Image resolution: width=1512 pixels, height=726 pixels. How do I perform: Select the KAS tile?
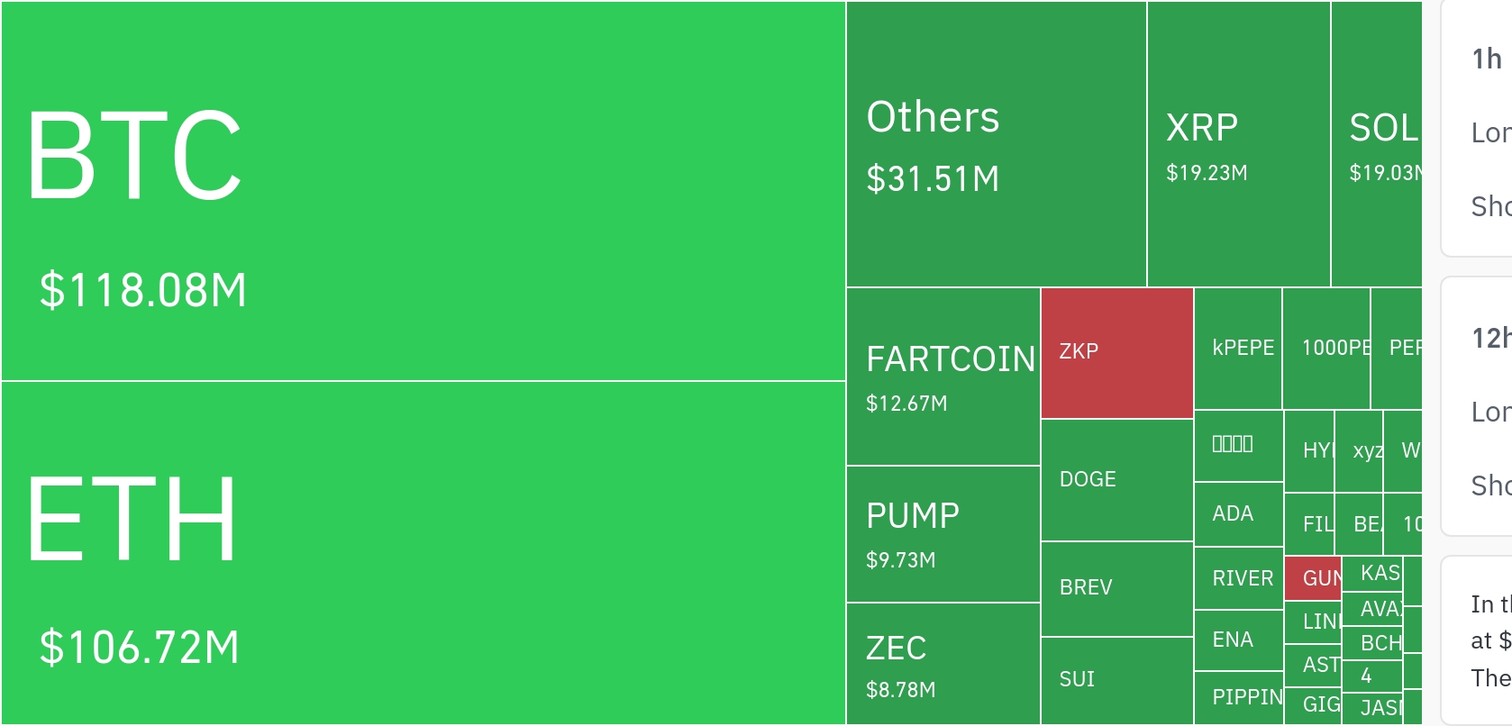1372,574
